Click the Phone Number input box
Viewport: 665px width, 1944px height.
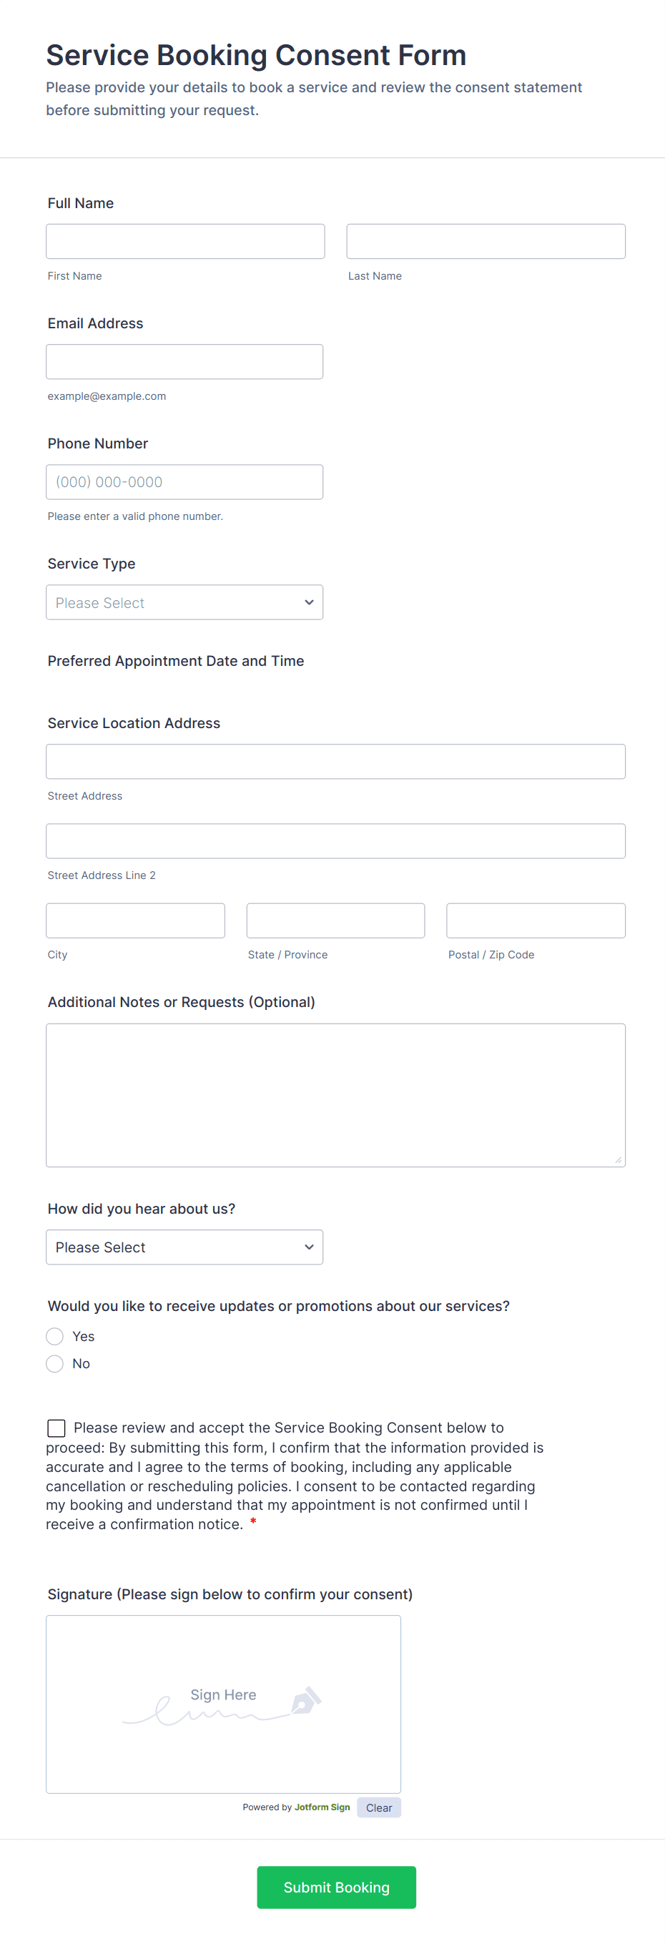(184, 482)
